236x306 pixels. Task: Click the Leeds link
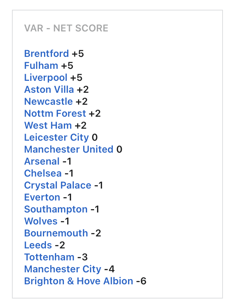38,245
